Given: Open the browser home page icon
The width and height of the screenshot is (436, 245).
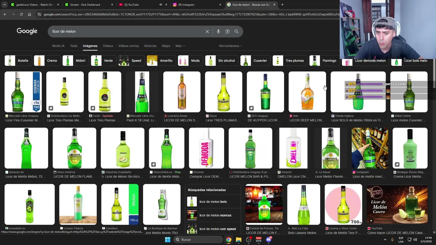Looking at the screenshot, I should pos(29,14).
